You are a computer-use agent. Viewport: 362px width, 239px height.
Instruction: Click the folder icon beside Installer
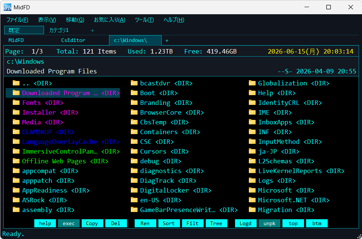[16, 112]
